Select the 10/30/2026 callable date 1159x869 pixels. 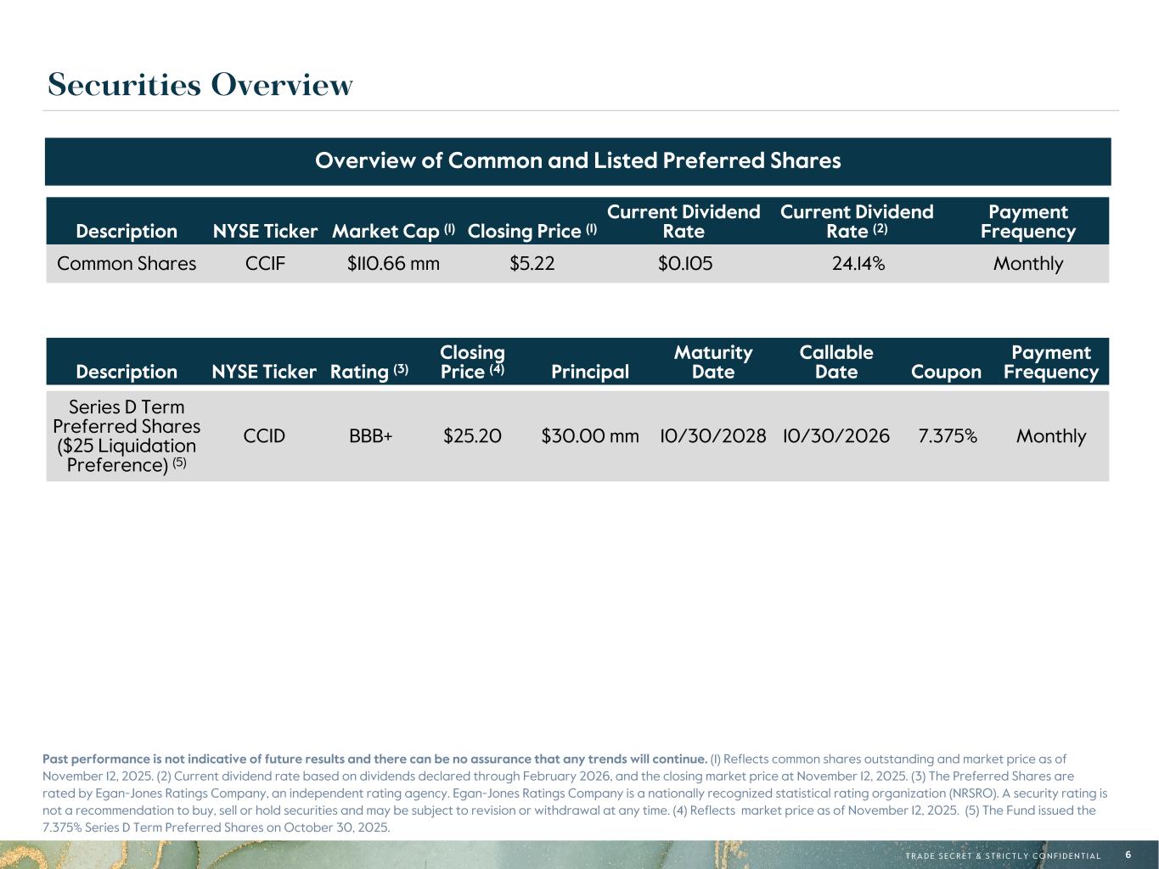[x=835, y=436]
